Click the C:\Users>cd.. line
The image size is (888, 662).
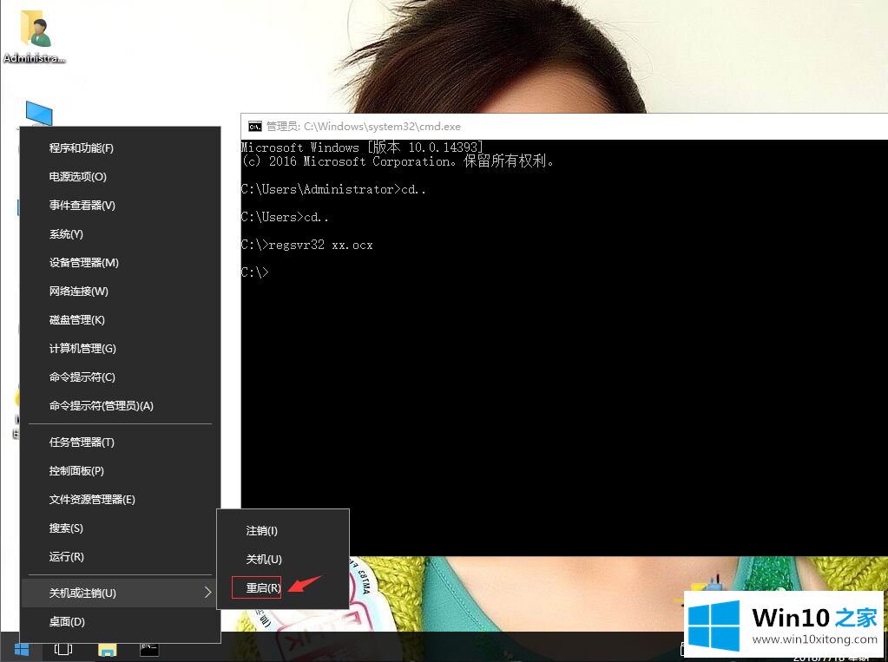coord(285,217)
